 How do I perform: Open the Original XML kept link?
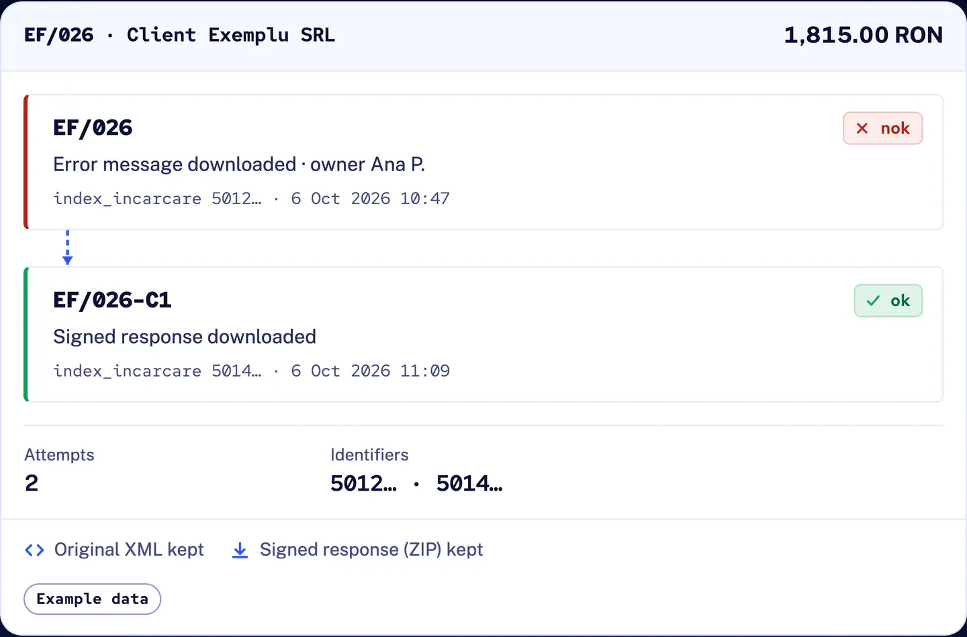pyautogui.click(x=129, y=550)
